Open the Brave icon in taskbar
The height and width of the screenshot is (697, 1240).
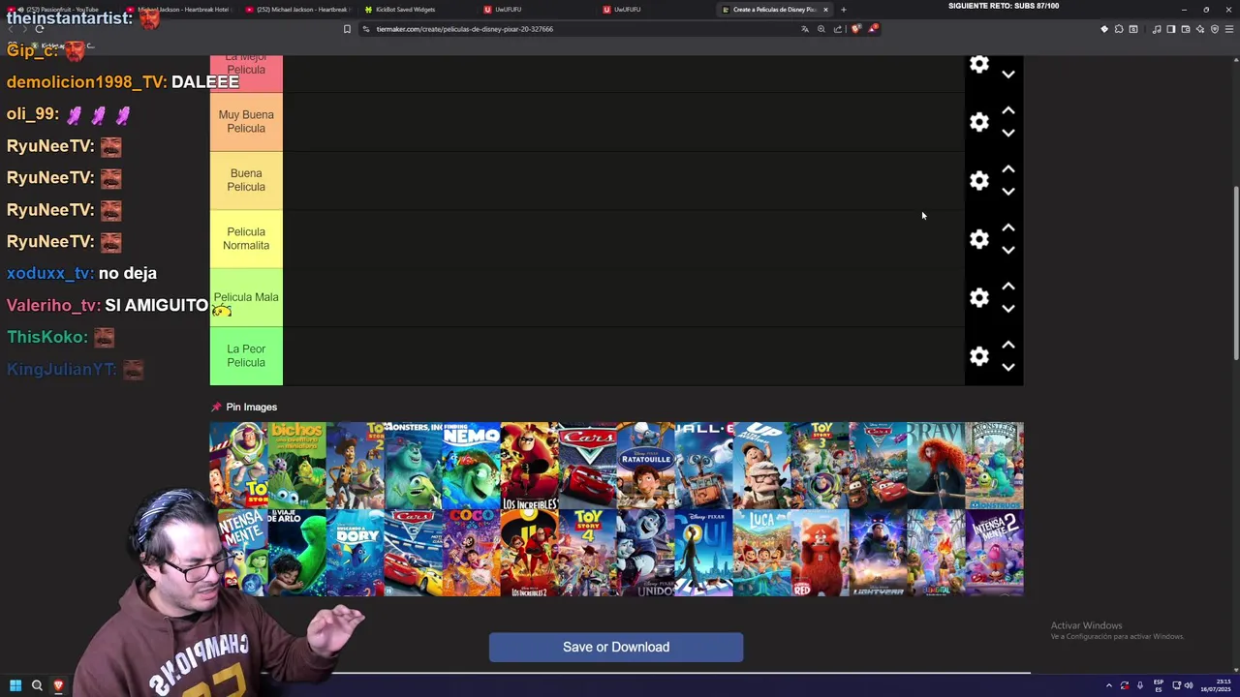pyautogui.click(x=58, y=685)
